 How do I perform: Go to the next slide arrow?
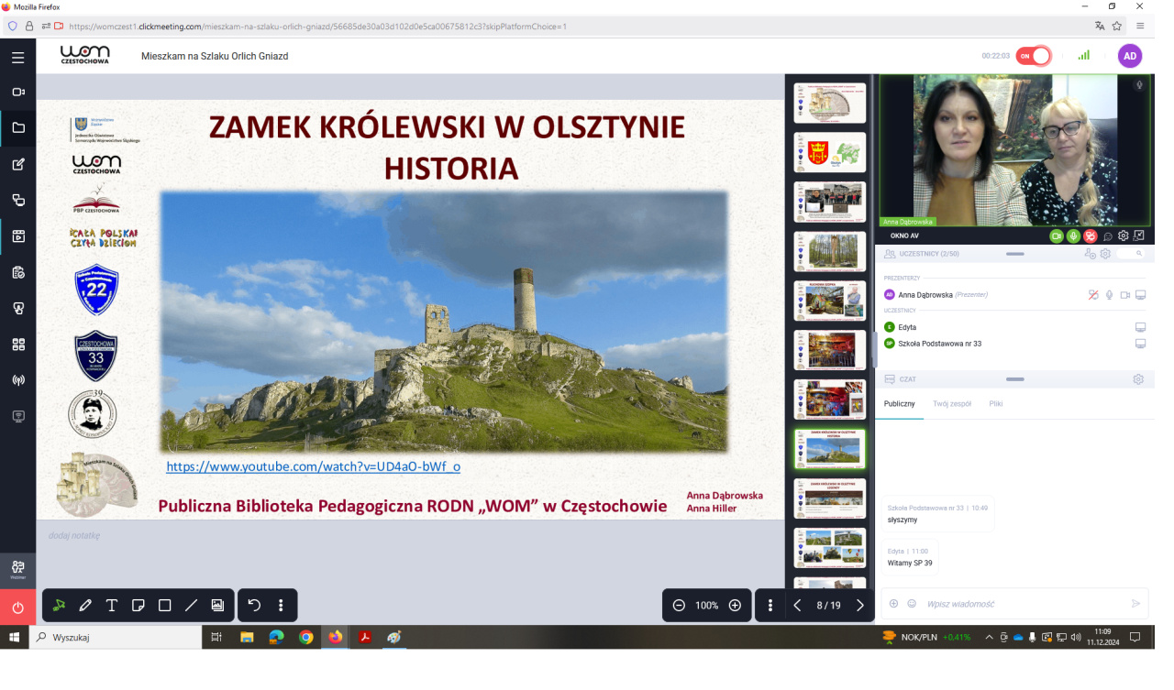[x=859, y=606]
